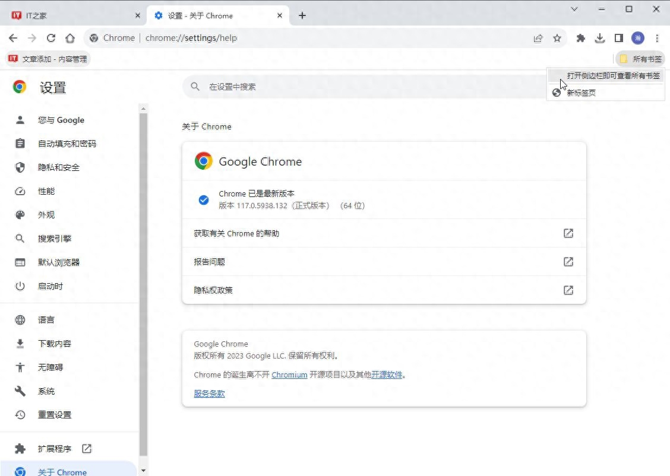
Task: Click the 服务条款 link
Action: coord(208,393)
